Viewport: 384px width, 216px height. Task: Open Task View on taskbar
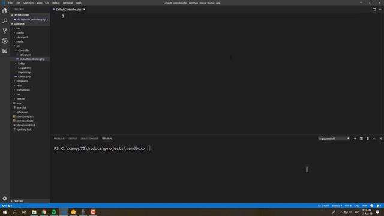click(24, 212)
